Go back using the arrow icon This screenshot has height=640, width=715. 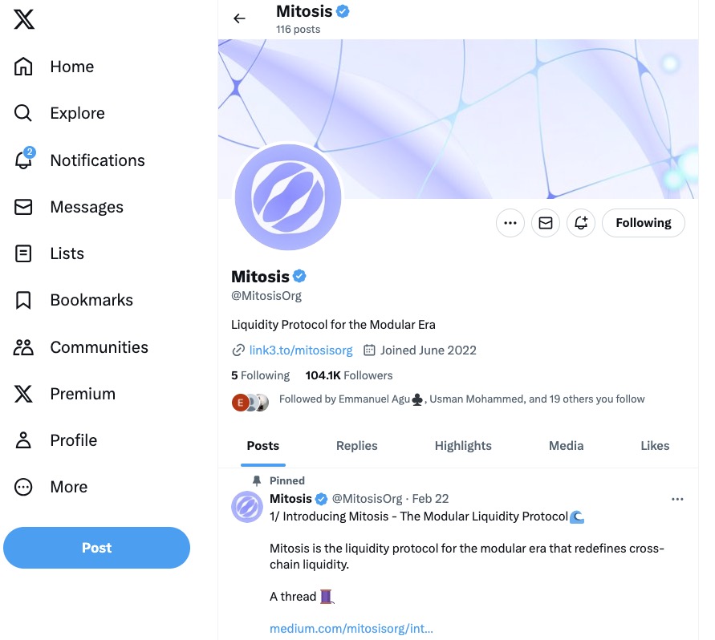coord(239,18)
